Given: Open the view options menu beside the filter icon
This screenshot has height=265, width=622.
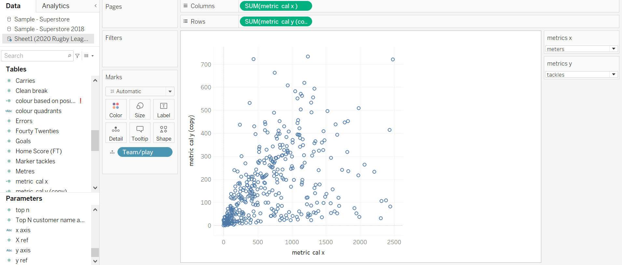Looking at the screenshot, I should pos(89,56).
